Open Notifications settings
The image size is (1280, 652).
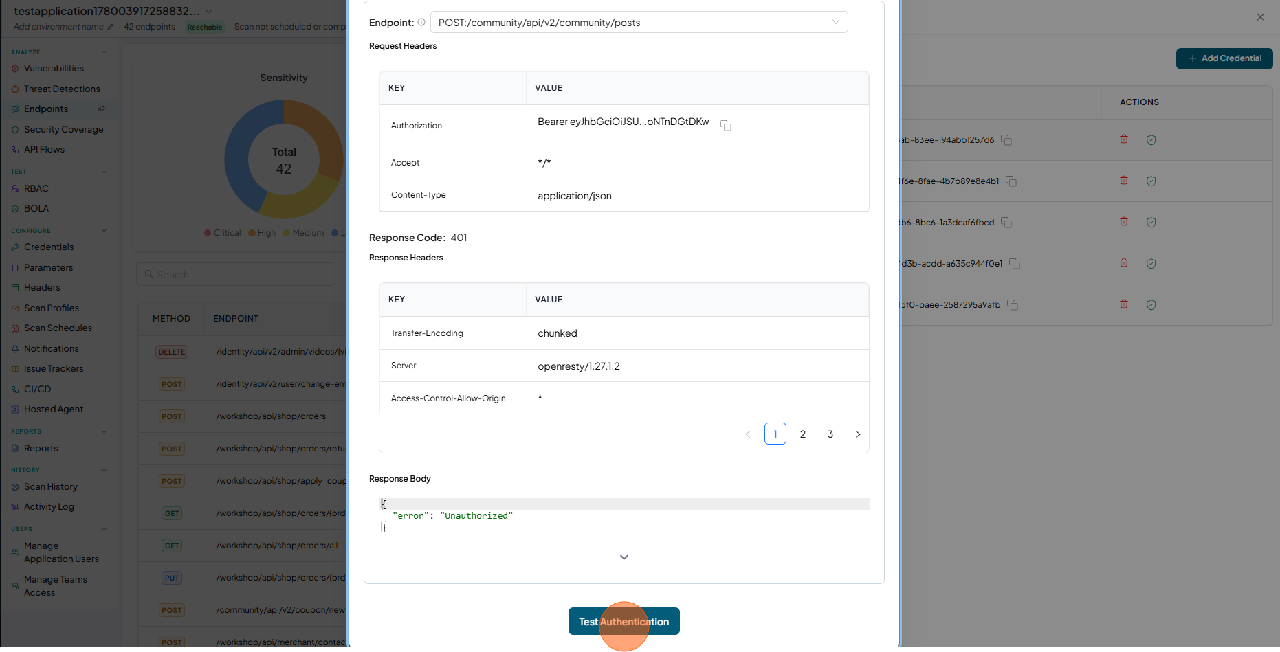[x=52, y=348]
